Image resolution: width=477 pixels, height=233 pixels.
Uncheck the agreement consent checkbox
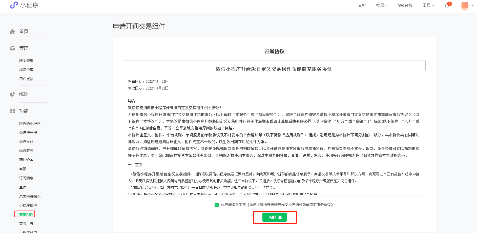[x=217, y=205]
